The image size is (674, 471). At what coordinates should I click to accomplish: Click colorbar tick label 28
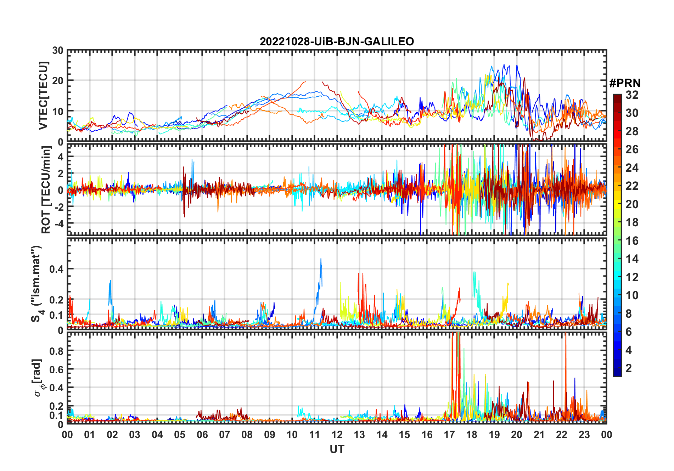[x=632, y=131]
